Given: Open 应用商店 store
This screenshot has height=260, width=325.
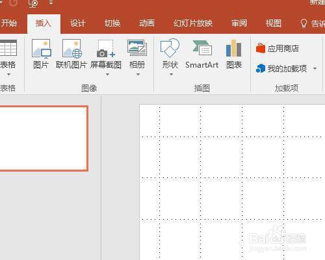Looking at the screenshot, I should point(278,48).
